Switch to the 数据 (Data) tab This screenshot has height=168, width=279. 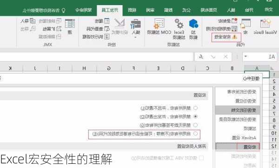tap(168, 10)
